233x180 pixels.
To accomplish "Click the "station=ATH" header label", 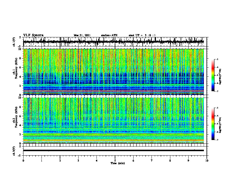I will click(x=109, y=35).
